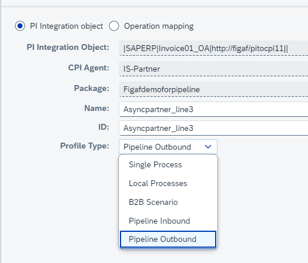Click the PI Integration Object field
This screenshot has width=308, height=263.
coord(213,48)
